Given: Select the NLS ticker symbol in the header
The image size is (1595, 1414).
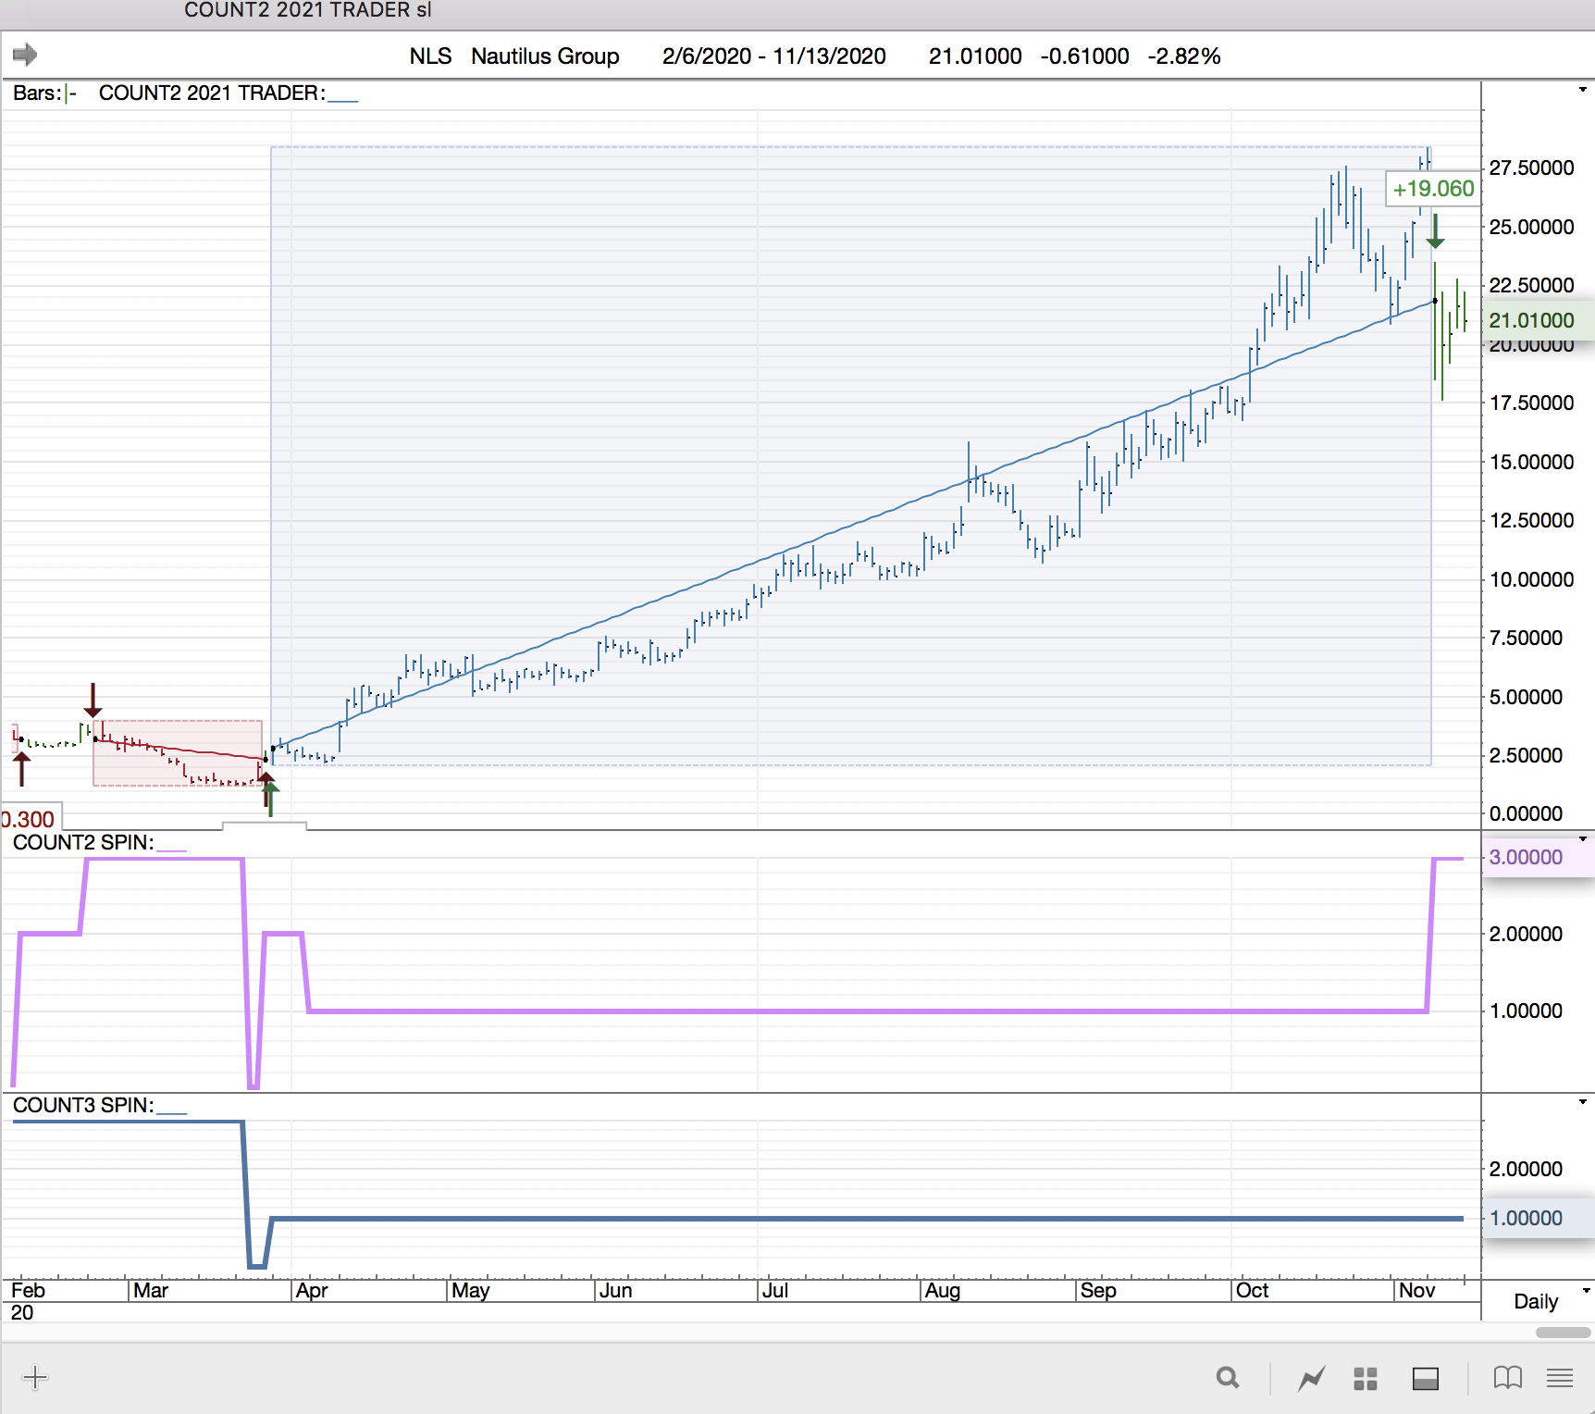Looking at the screenshot, I should pos(430,56).
